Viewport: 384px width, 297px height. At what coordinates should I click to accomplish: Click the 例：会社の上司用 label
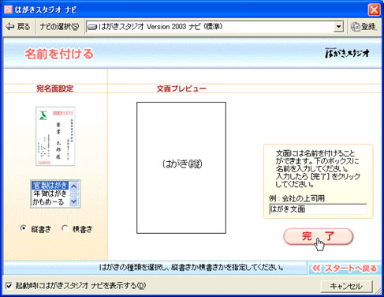pyautogui.click(x=296, y=198)
